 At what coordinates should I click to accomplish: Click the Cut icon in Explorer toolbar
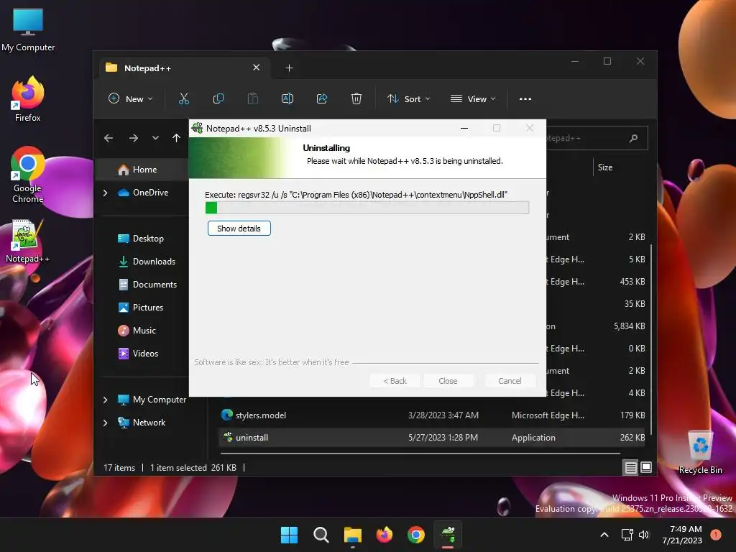[x=183, y=98]
